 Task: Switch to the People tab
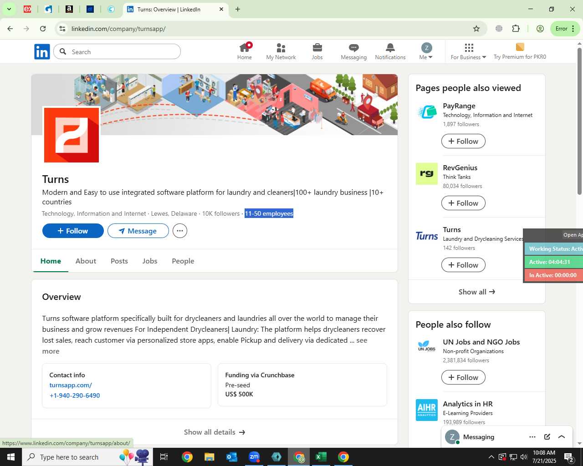click(183, 261)
